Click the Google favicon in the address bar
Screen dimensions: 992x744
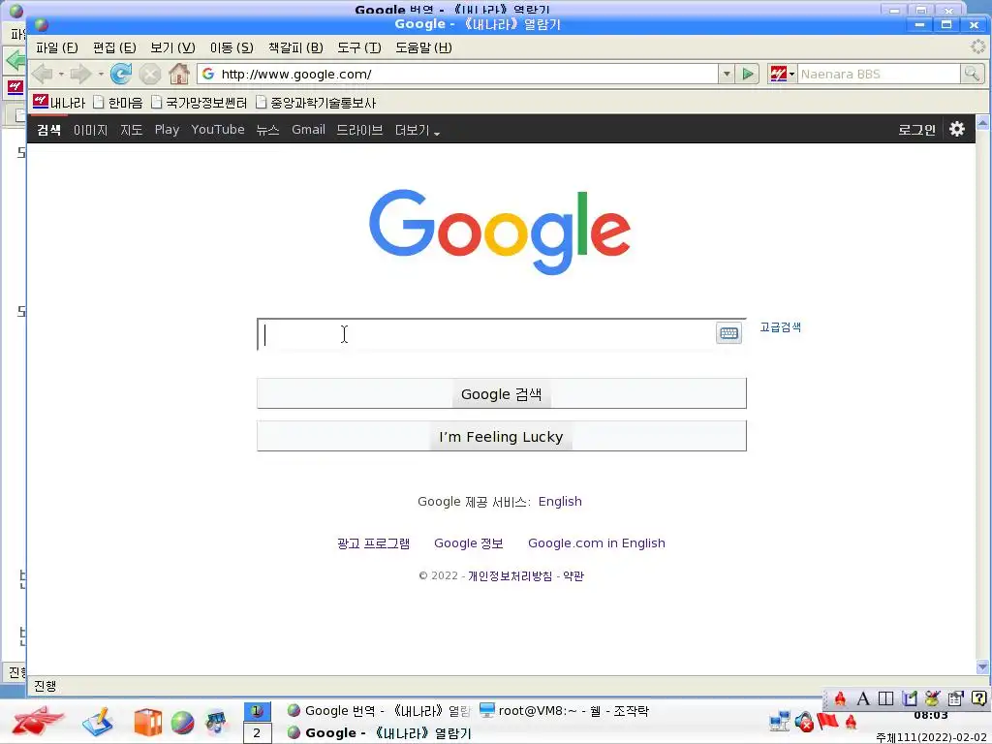point(208,74)
